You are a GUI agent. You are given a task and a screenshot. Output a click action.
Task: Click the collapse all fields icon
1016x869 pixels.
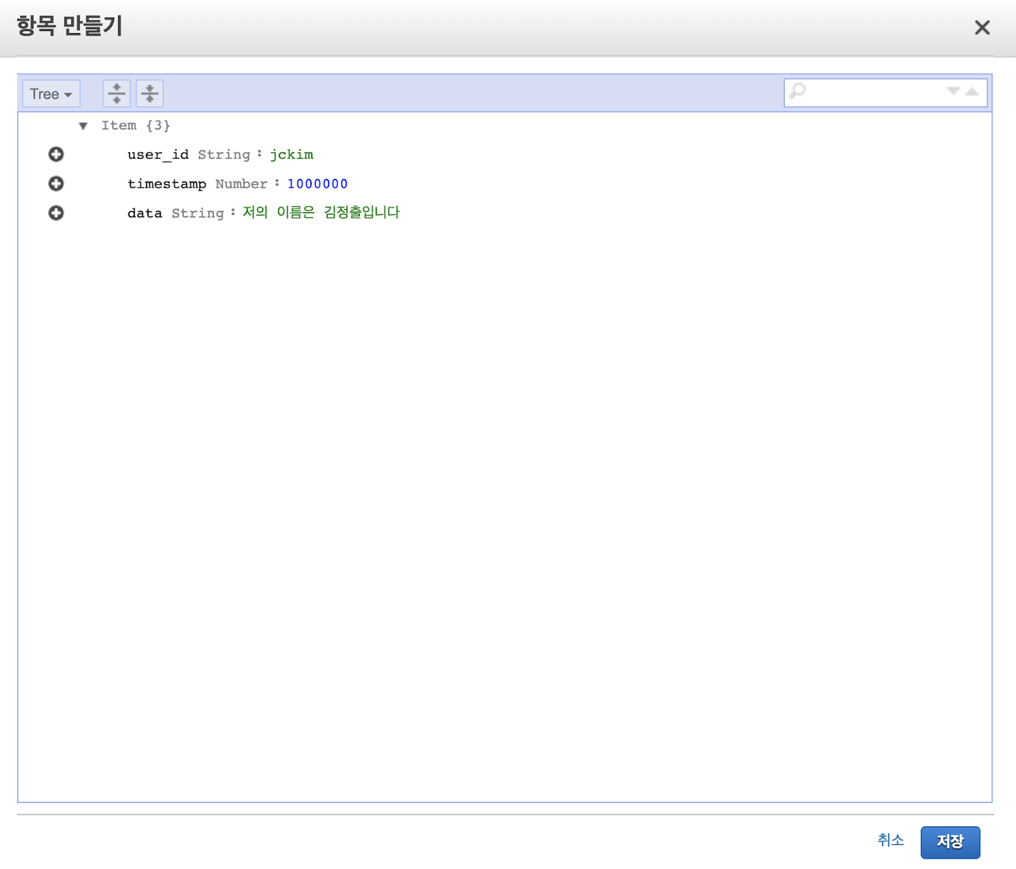pos(150,93)
